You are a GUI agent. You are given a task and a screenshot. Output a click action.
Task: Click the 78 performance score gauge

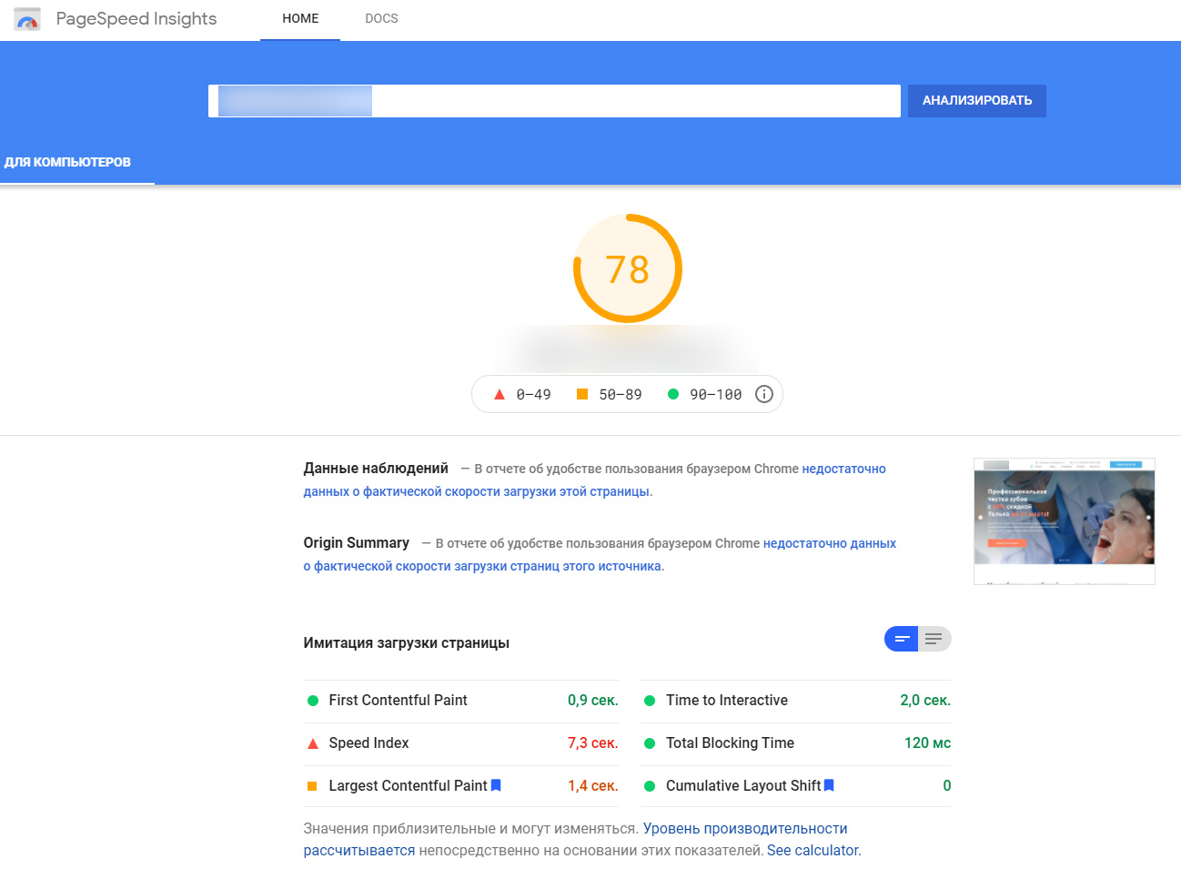click(x=628, y=268)
